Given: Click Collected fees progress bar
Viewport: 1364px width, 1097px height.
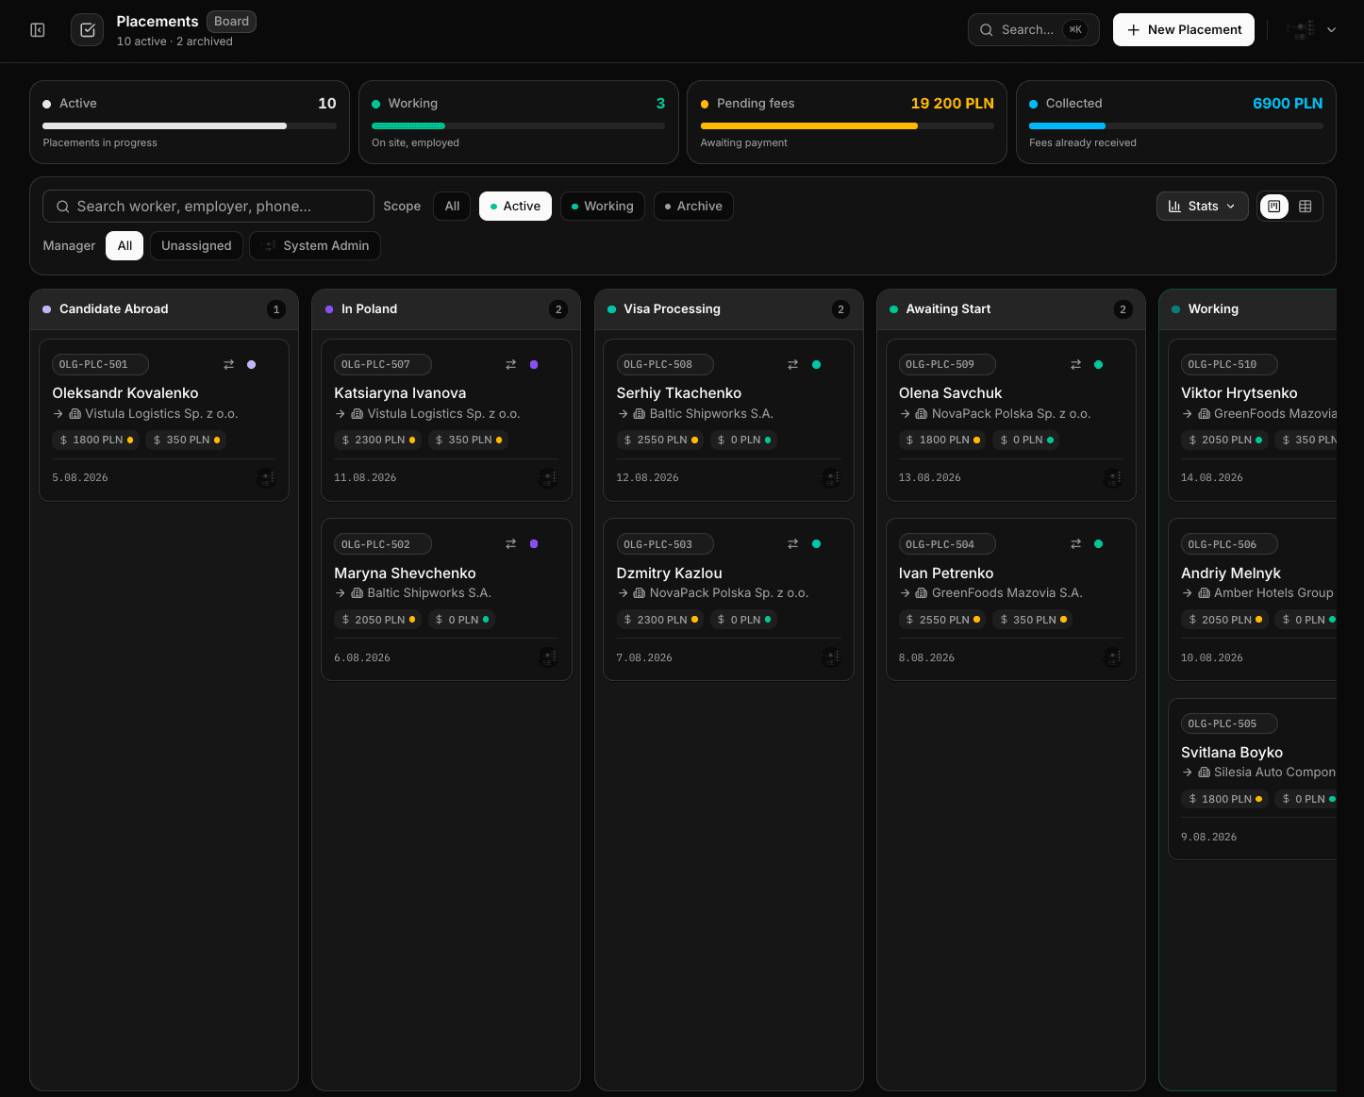Looking at the screenshot, I should [x=1175, y=126].
